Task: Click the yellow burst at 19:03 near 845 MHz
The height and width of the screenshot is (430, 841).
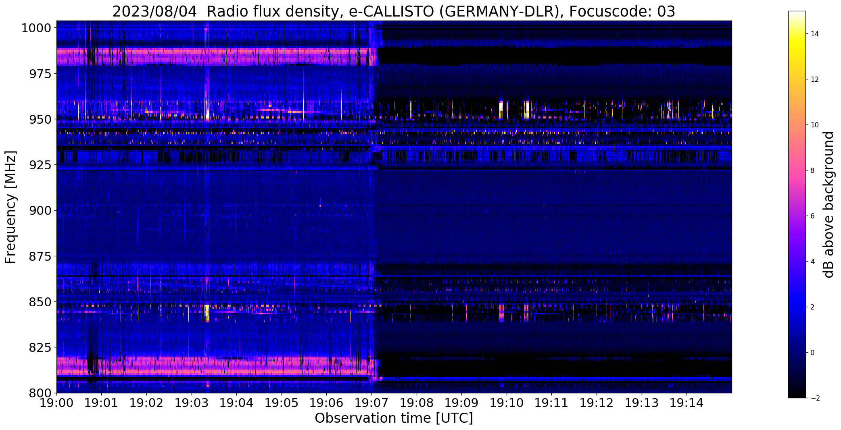Action: point(207,313)
